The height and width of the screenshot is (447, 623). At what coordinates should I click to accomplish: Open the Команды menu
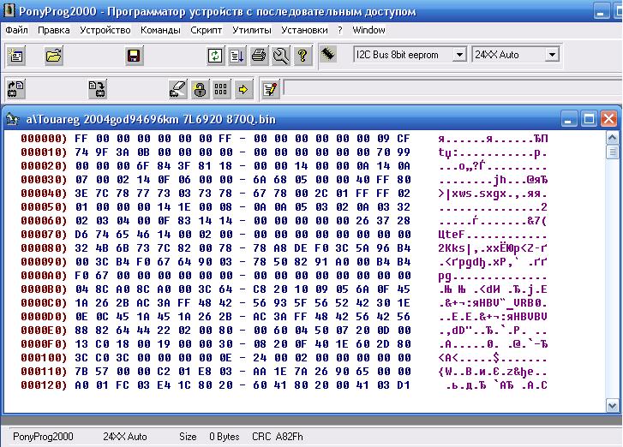(160, 30)
